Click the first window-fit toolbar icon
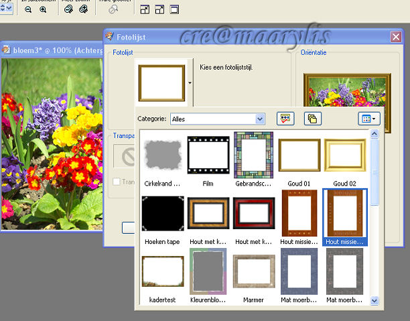Image resolution: width=410 pixels, height=321 pixels. 145,10
